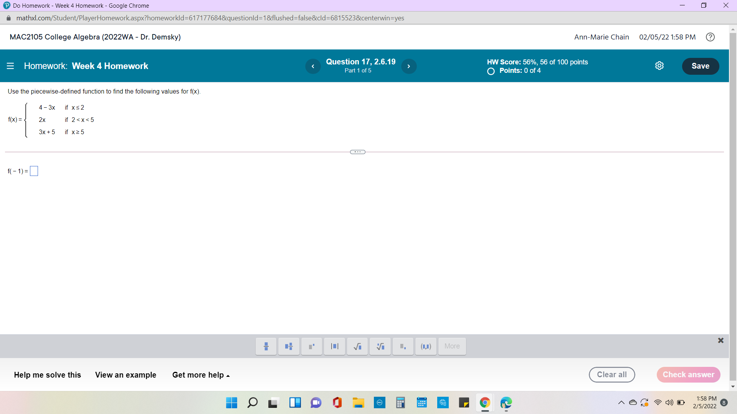Viewport: 737px width, 414px height.
Task: Go to the next question arrow
Action: point(409,66)
